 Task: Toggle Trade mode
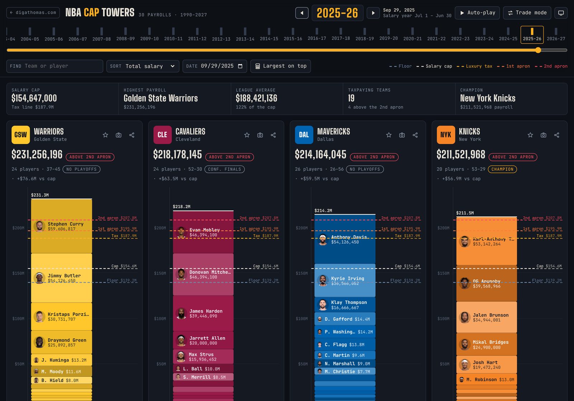(527, 13)
